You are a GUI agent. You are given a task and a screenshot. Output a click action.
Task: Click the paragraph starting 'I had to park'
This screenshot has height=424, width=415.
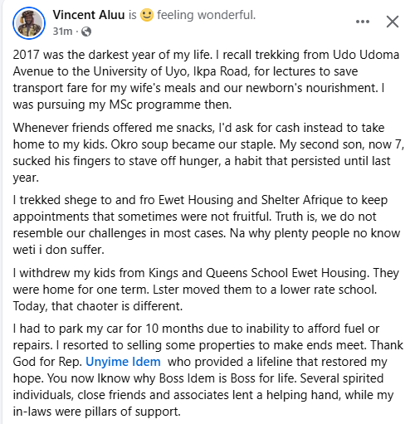207,370
